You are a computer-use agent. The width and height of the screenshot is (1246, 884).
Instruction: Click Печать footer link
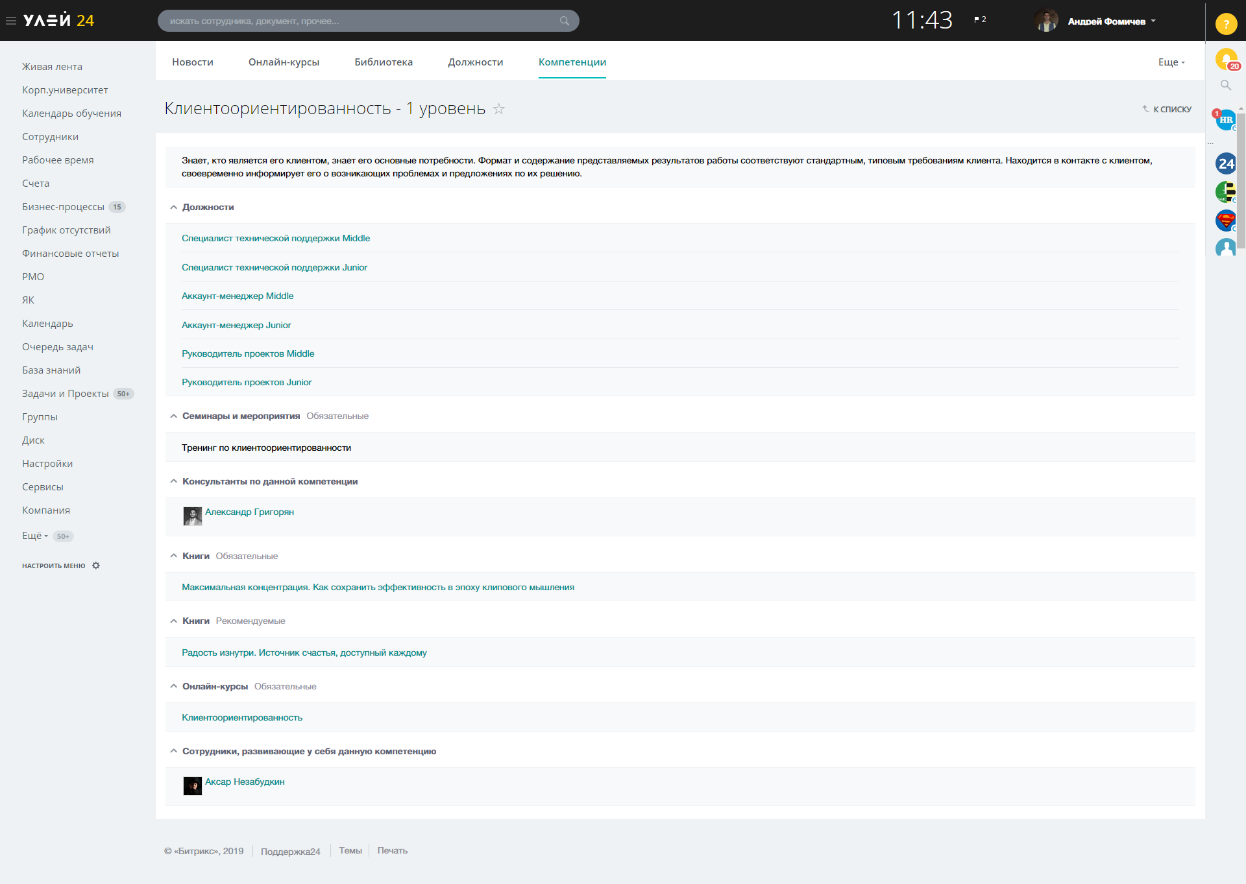tap(393, 851)
